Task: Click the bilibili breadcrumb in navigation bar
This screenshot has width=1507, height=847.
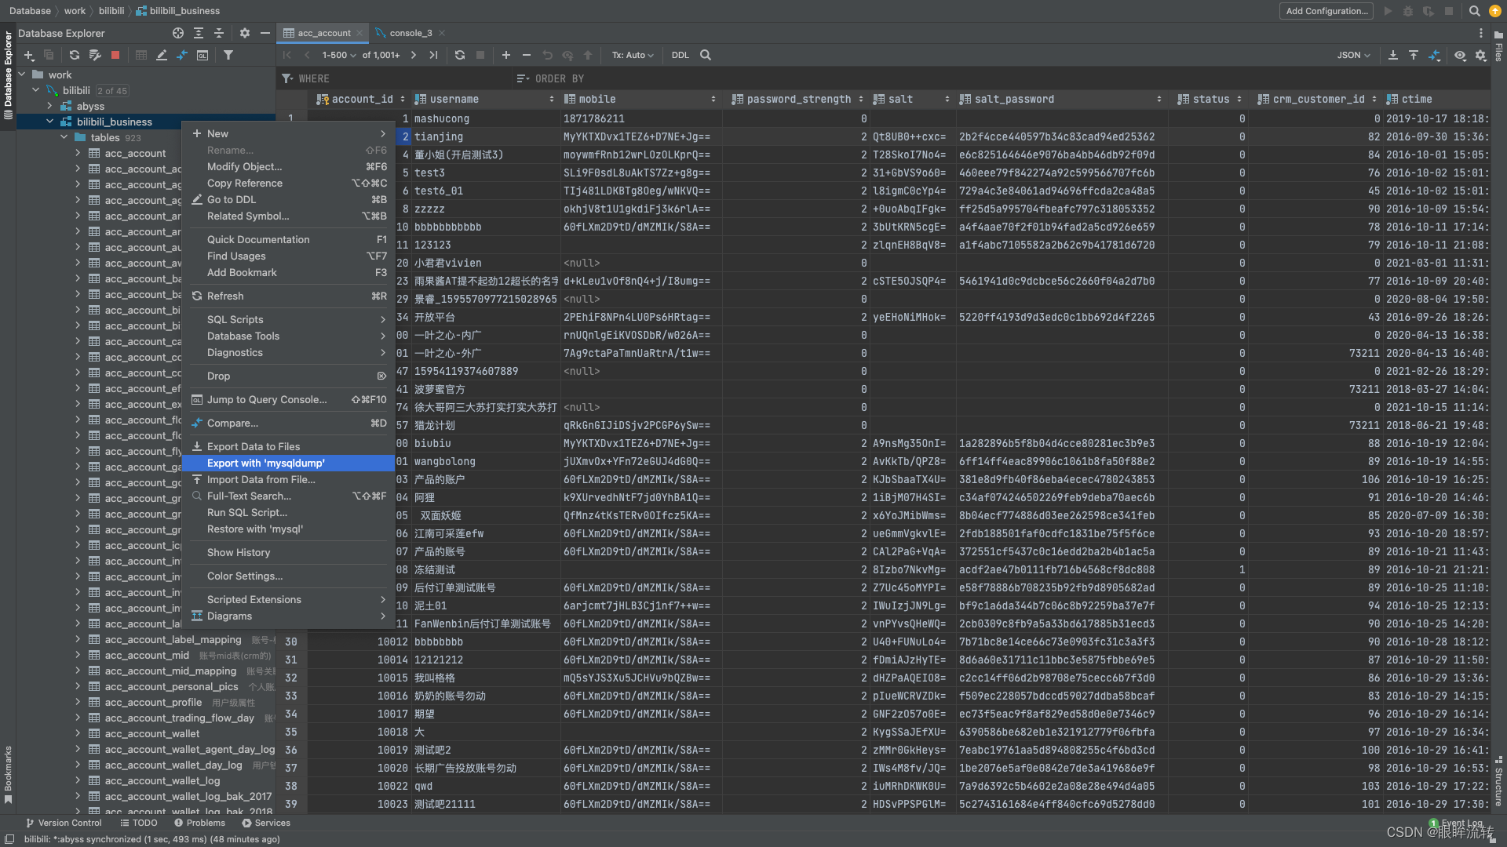Action: click(x=111, y=11)
